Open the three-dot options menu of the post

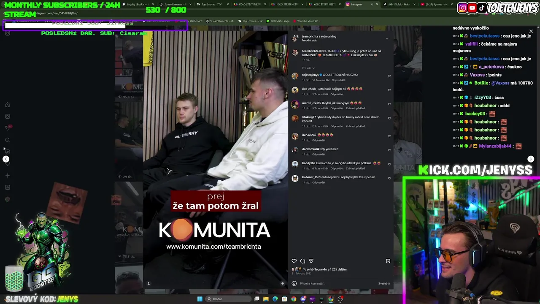pyautogui.click(x=387, y=38)
